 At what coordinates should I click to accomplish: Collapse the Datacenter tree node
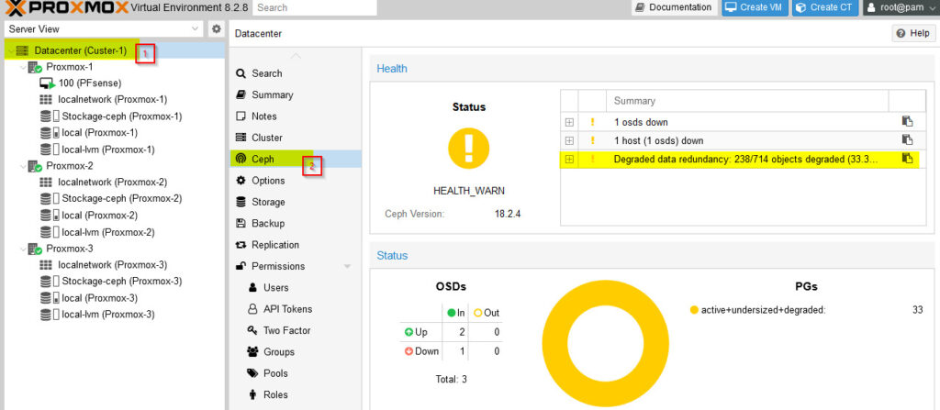pyautogui.click(x=11, y=51)
